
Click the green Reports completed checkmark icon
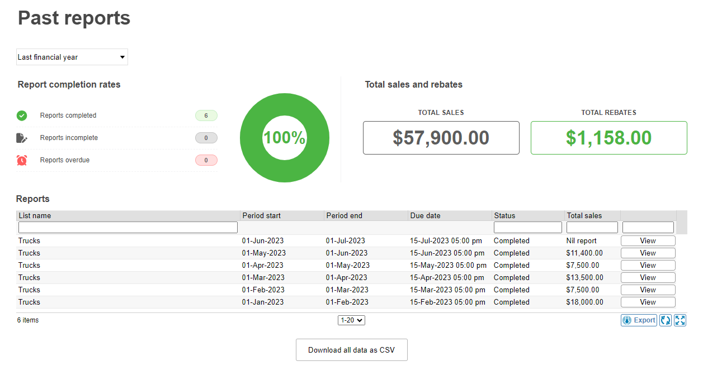pos(22,115)
